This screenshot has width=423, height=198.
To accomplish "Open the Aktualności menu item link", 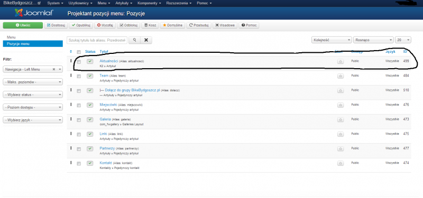I will [x=109, y=61].
